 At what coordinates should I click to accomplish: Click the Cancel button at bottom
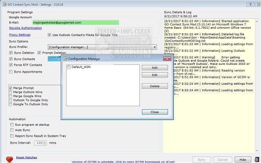coord(223,159)
